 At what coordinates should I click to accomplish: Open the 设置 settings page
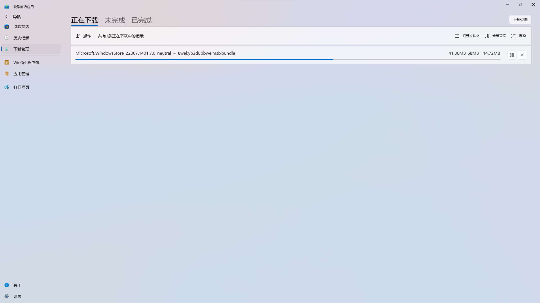pyautogui.click(x=17, y=296)
